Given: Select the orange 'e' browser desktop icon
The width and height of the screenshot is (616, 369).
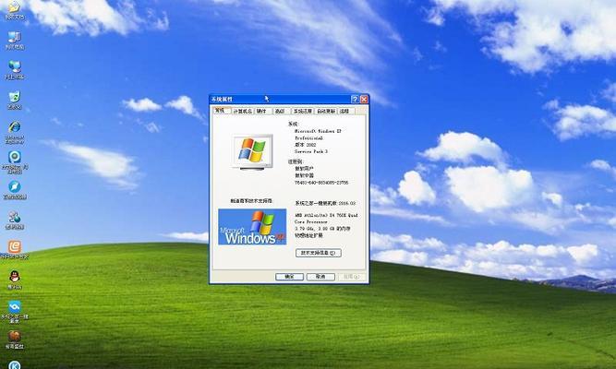Looking at the screenshot, I should pyautogui.click(x=15, y=250).
